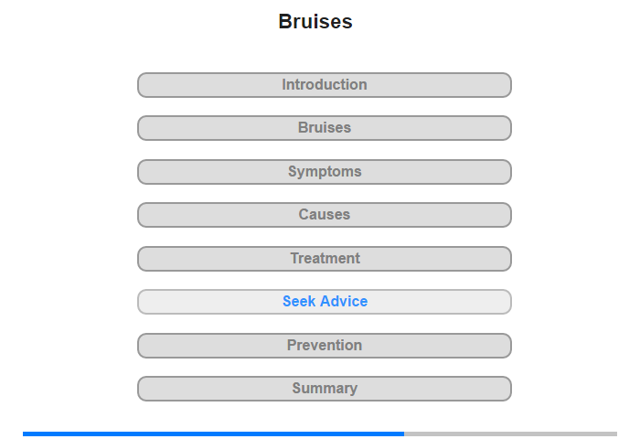Click the Treatment button
The height and width of the screenshot is (439, 640).
(325, 259)
